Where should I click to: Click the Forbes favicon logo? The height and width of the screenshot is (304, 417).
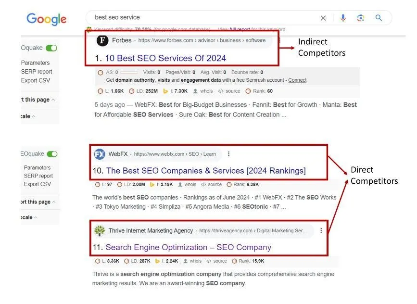click(x=102, y=40)
